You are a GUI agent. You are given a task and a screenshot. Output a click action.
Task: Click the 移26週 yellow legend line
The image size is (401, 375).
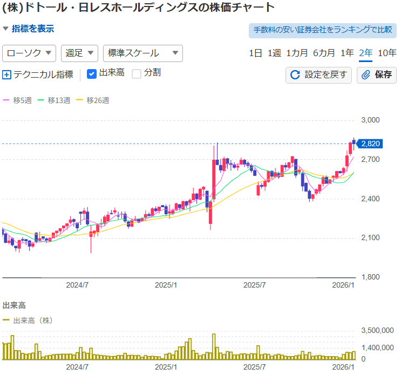pyautogui.click(x=80, y=100)
